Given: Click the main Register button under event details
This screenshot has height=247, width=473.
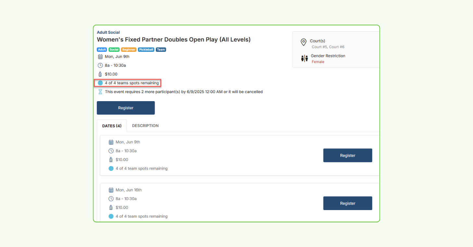Looking at the screenshot, I should (x=126, y=108).
